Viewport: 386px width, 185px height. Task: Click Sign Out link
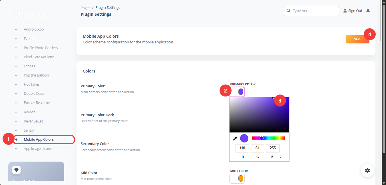point(355,11)
